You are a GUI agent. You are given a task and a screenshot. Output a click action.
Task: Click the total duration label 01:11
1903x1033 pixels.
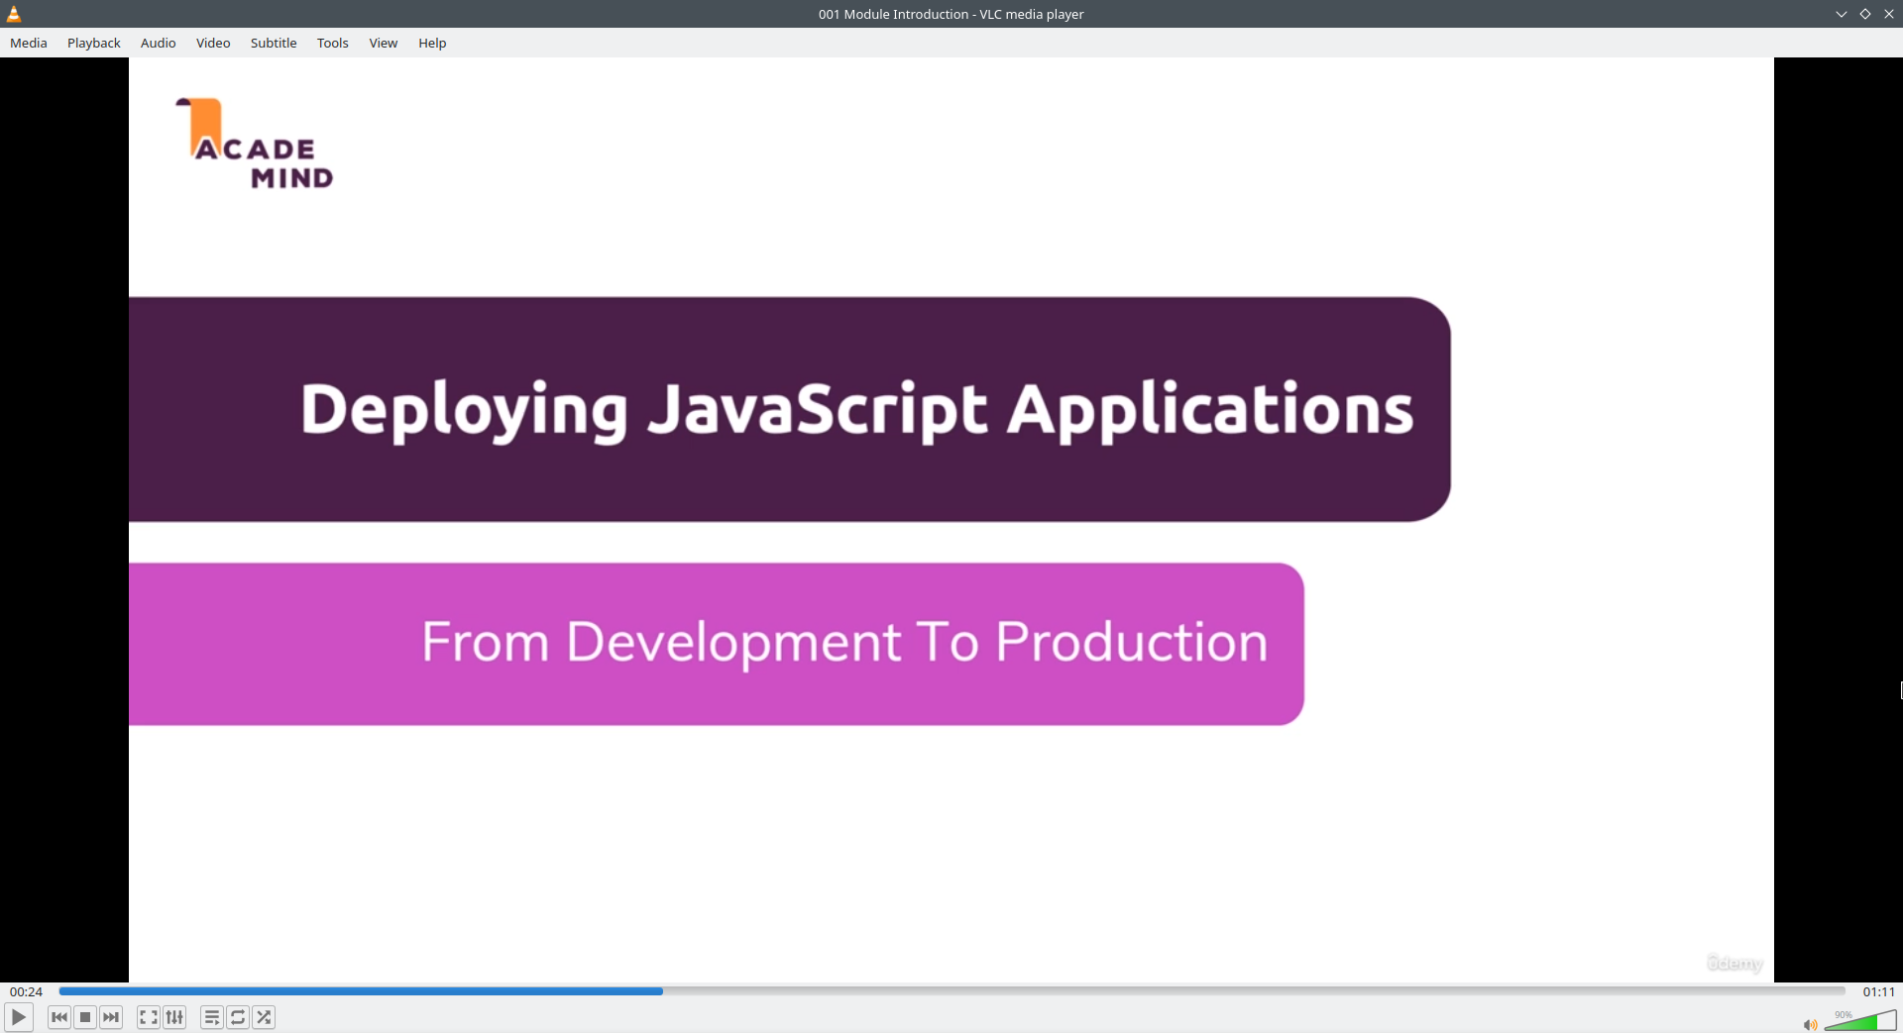pos(1878,991)
